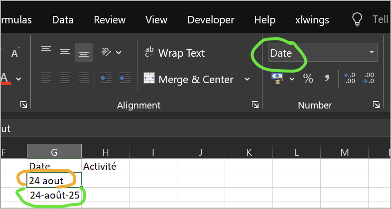This screenshot has width=391, height=209.
Task: Decrease the indent
Action: point(106,79)
